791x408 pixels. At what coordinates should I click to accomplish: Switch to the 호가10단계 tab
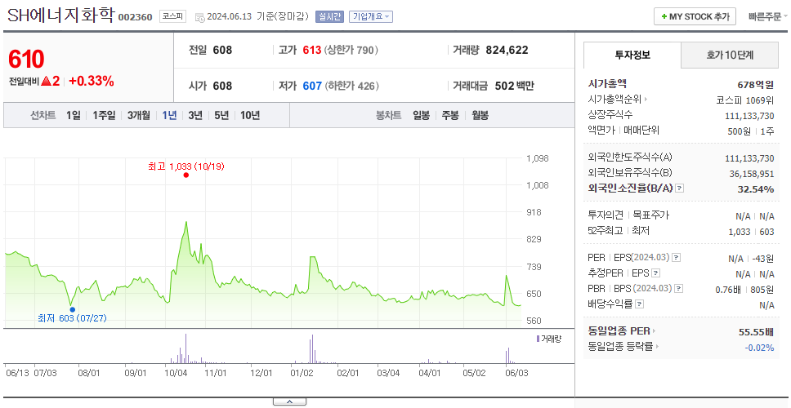730,55
